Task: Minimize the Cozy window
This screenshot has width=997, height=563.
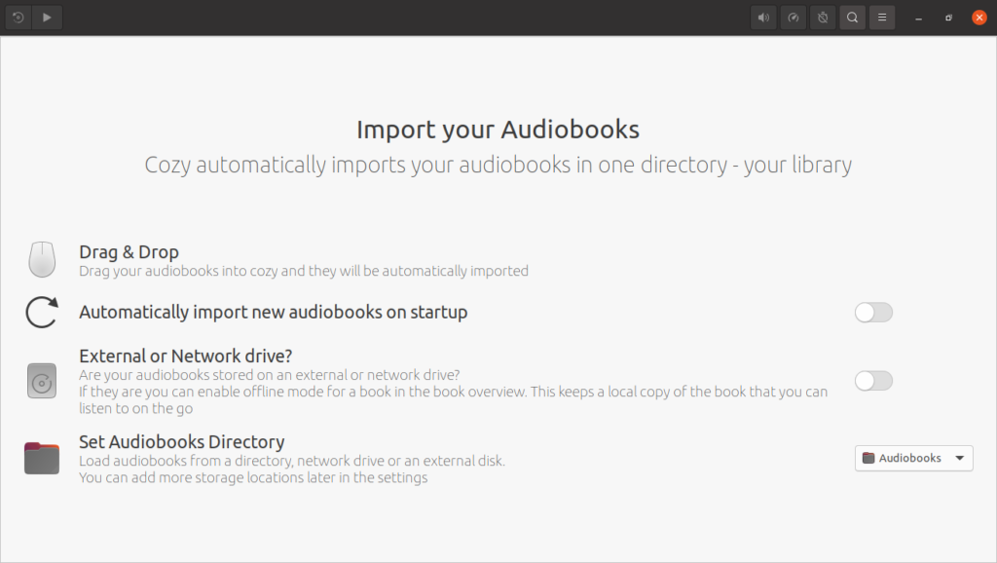Action: tap(918, 18)
